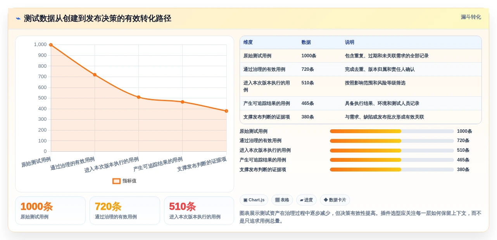Image resolution: width=497 pixels, height=240 pixels.
Task: Click the 原始测试用例 progress bar
Action: (392, 131)
